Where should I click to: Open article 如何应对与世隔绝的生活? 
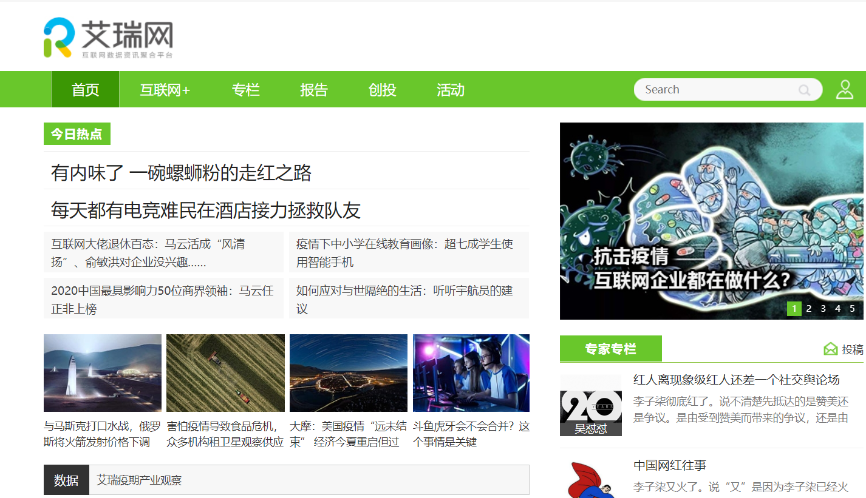(409, 298)
